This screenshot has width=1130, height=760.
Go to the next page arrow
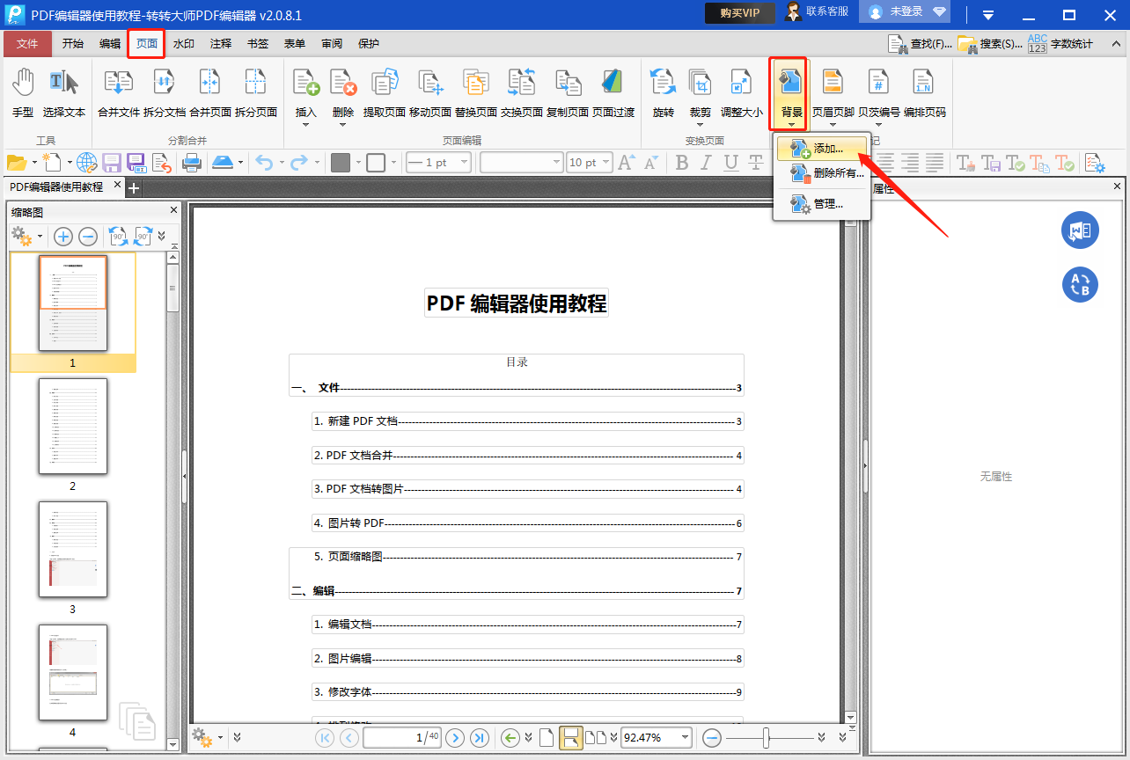[455, 737]
